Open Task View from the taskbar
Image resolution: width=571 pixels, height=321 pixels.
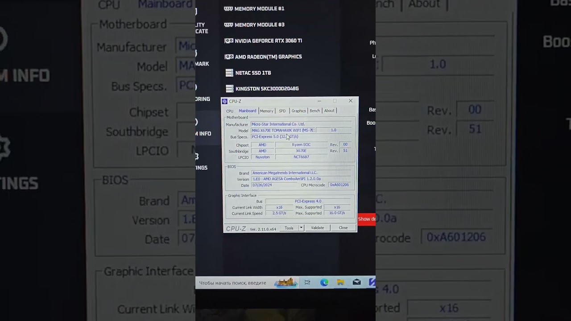point(307,282)
